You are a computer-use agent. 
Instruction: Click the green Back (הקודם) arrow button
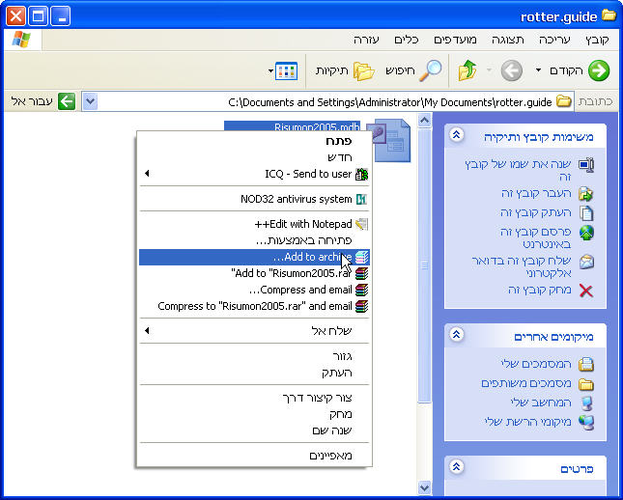[x=598, y=70]
